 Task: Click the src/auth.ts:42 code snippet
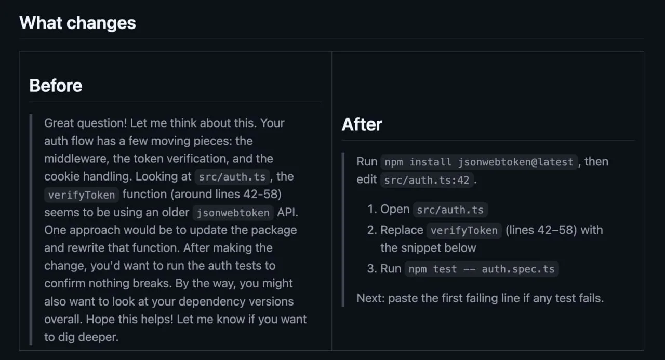point(427,180)
